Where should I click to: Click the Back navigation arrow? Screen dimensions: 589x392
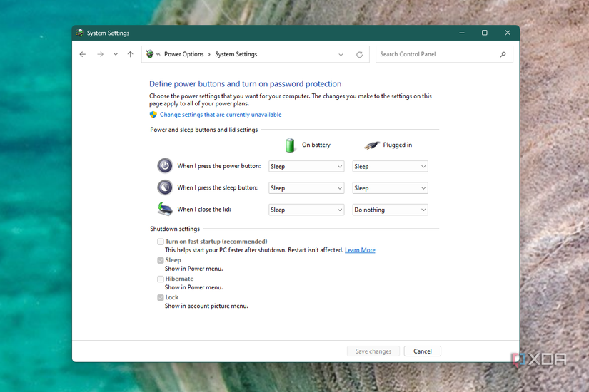tap(83, 54)
